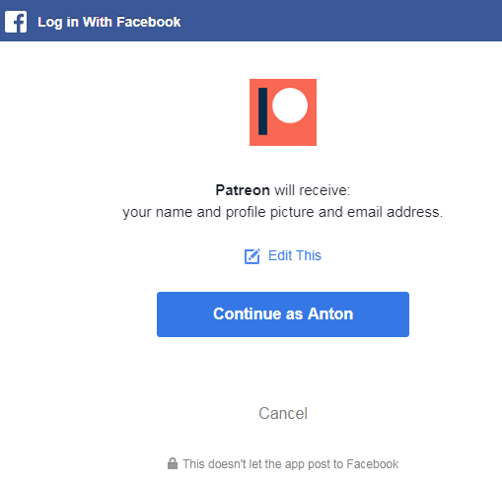This screenshot has height=485, width=502.
Task: Click the bold Patreon app name
Action: pyautogui.click(x=243, y=190)
